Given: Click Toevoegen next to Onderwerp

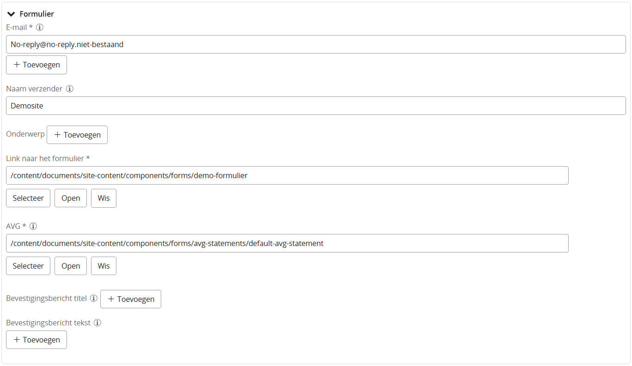Looking at the screenshot, I should click(x=77, y=135).
